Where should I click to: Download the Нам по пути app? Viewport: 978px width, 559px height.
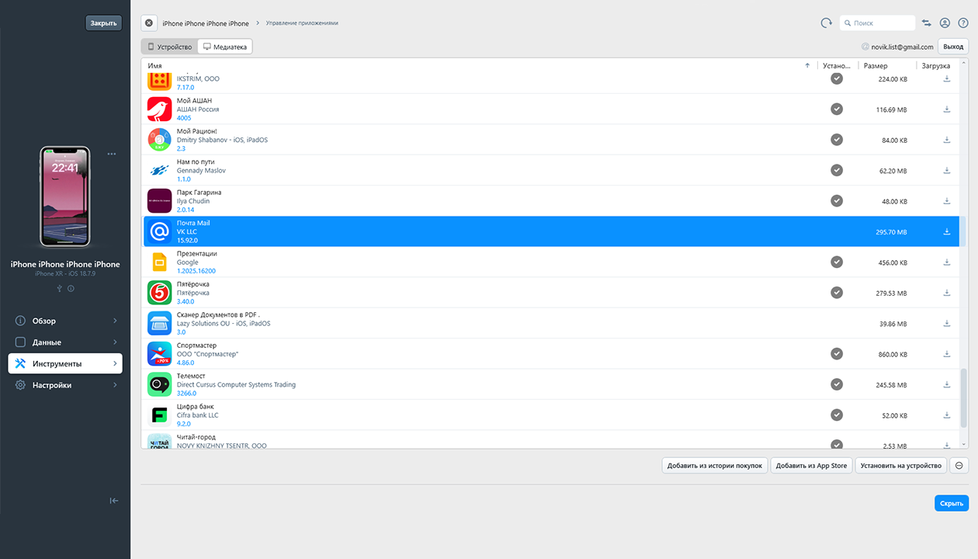pos(947,171)
